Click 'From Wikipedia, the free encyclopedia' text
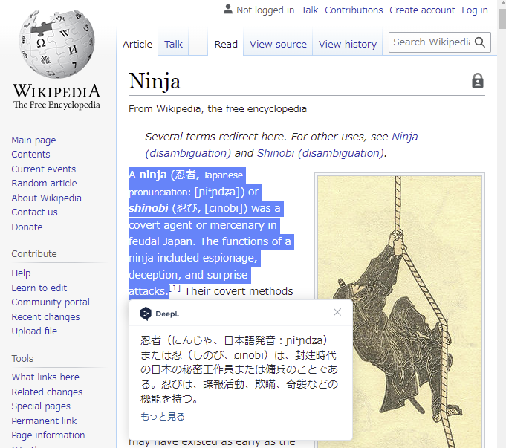 tap(218, 109)
